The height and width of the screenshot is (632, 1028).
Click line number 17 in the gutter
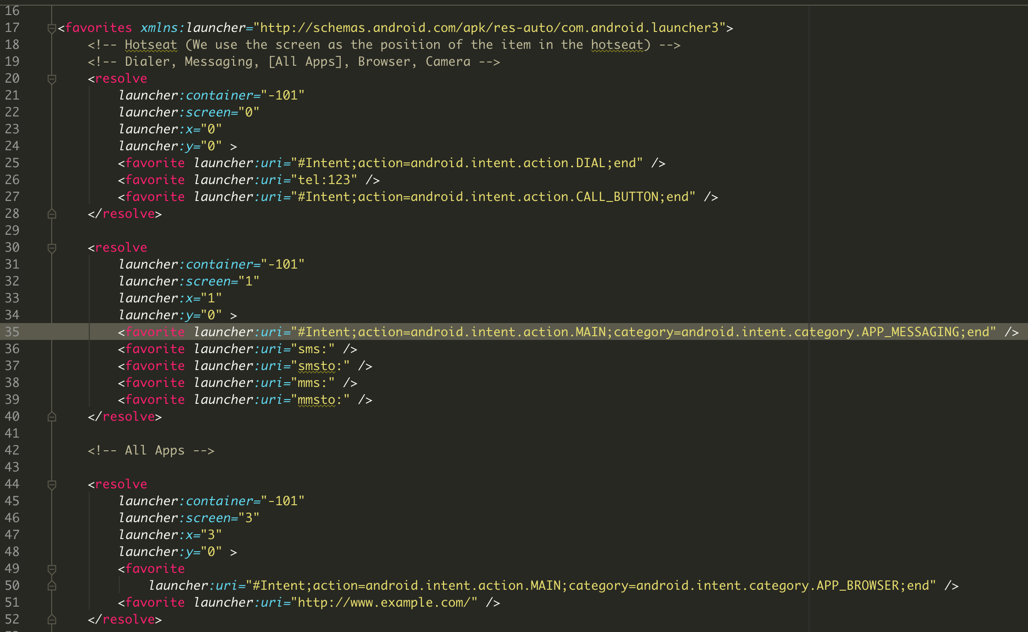tap(12, 28)
